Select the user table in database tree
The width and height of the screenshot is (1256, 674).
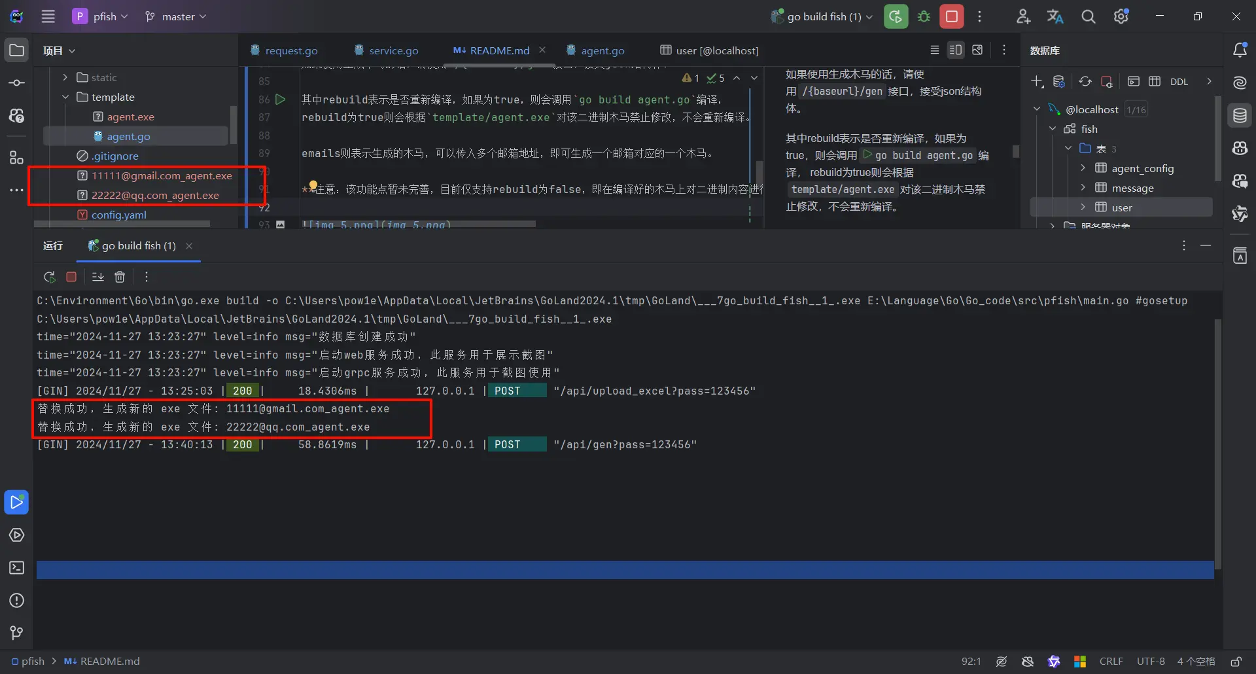click(1121, 207)
